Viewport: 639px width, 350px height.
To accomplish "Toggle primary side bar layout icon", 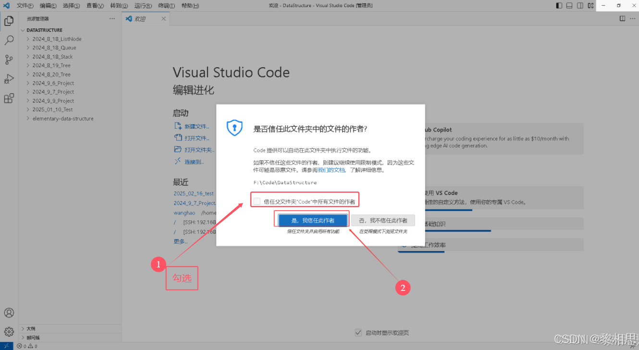I will [x=559, y=6].
